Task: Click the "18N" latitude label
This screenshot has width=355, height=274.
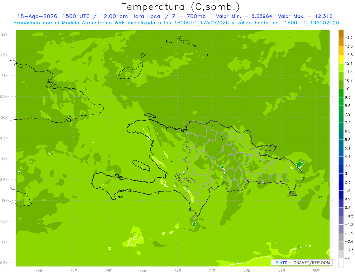Action: [x=5, y=200]
